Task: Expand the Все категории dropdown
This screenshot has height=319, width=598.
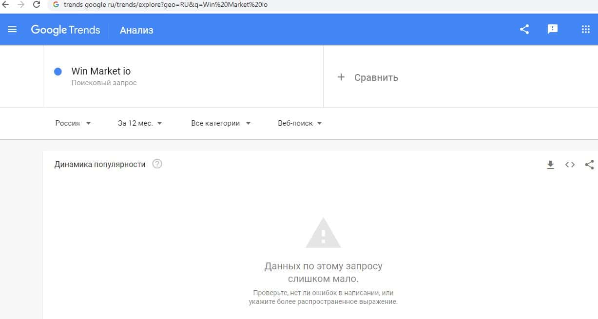Action: pos(221,123)
